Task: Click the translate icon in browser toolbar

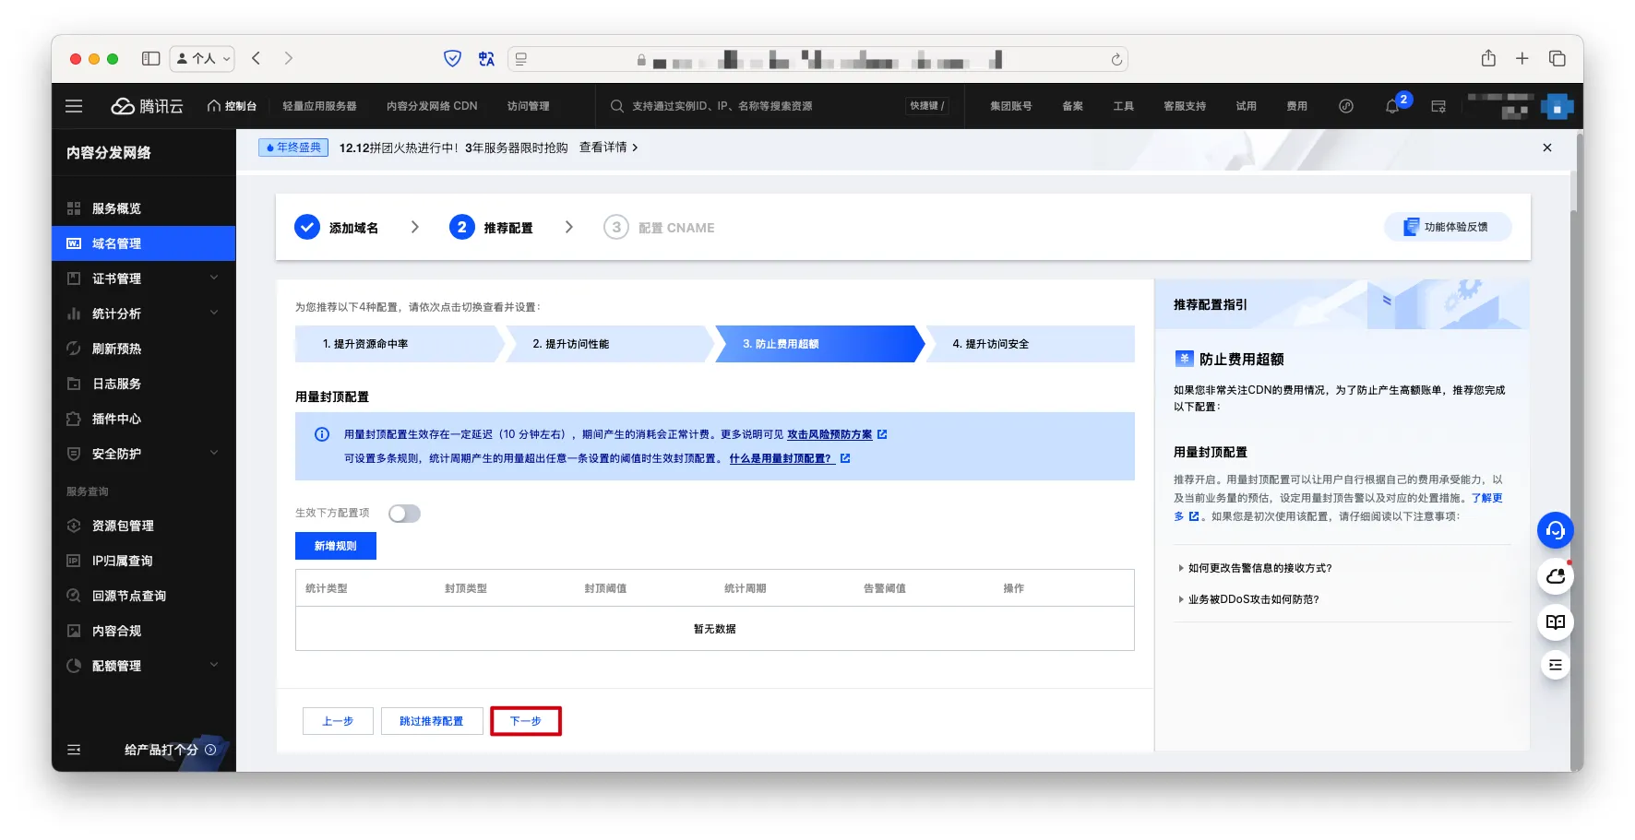Action: (x=486, y=59)
